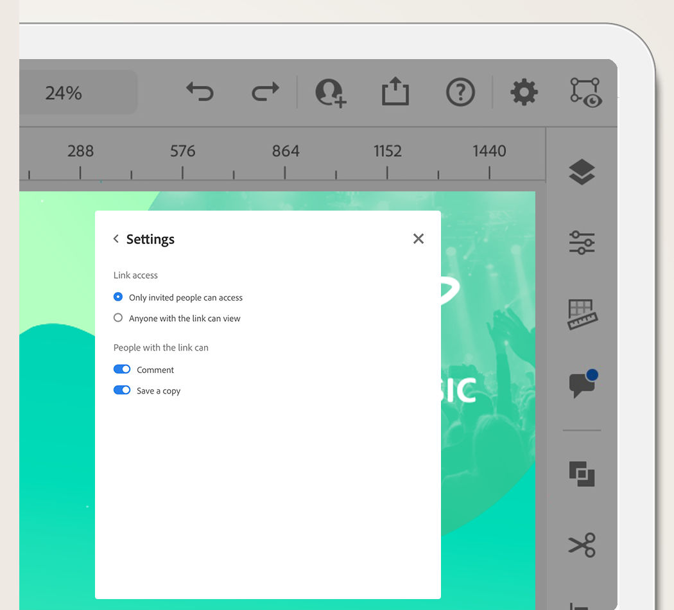This screenshot has width=674, height=610.
Task: Open the Duplicate pages tool
Action: tap(582, 475)
